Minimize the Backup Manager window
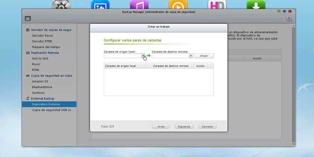The height and width of the screenshot is (157, 314). pyautogui.click(x=279, y=11)
